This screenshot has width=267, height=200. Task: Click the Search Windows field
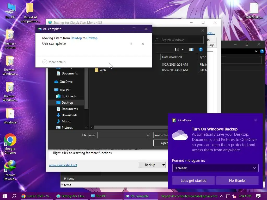pyautogui.click(x=178, y=40)
